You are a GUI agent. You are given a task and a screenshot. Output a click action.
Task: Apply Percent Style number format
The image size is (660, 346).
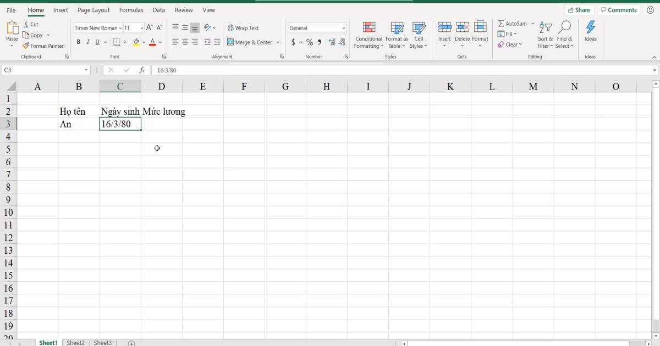[x=309, y=42]
